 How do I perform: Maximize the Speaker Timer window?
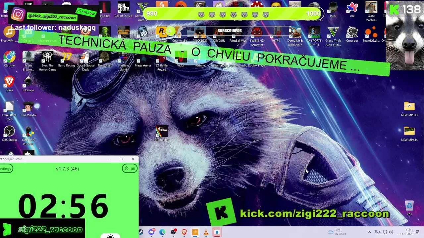coord(121,159)
